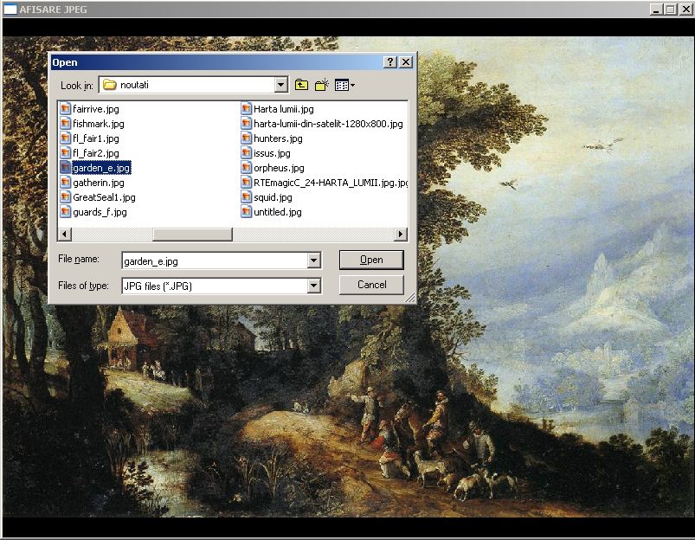Select file name hunters.jpg
This screenshot has width=695, height=540.
(278, 138)
